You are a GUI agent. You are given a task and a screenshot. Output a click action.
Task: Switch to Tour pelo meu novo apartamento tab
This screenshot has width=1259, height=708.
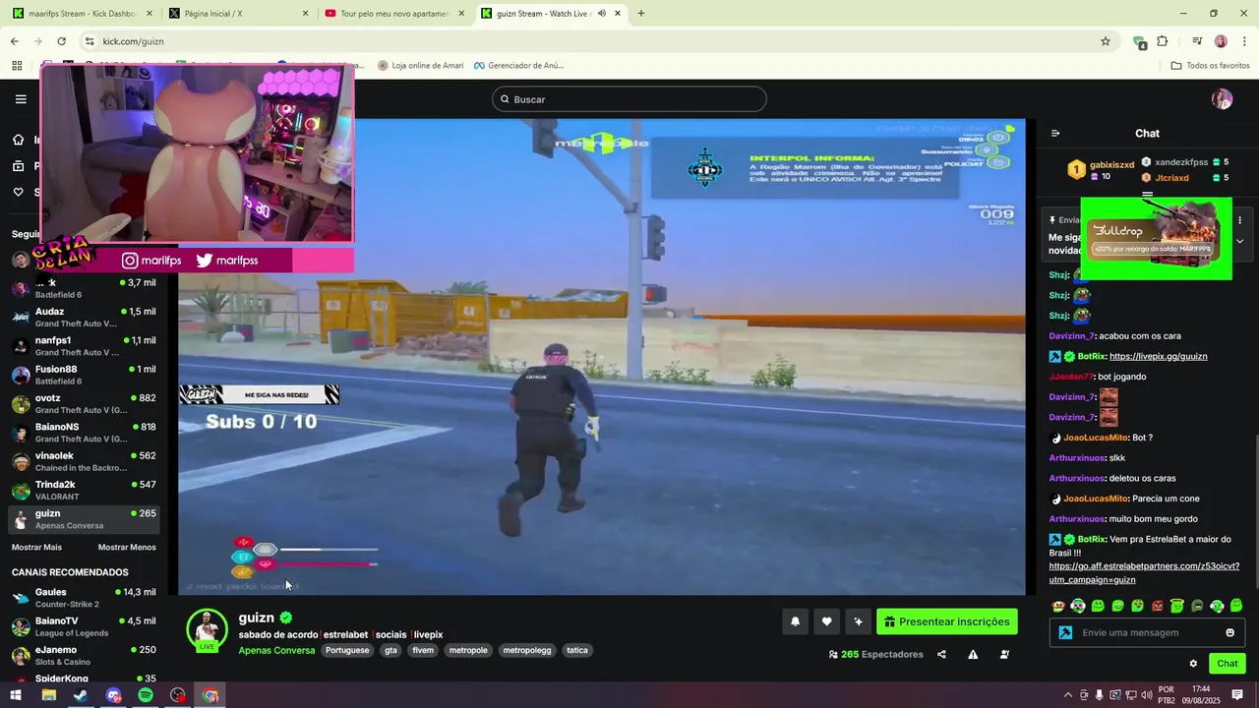[x=393, y=14]
